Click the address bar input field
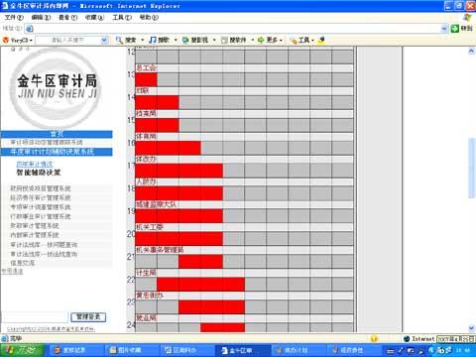 pos(237,29)
